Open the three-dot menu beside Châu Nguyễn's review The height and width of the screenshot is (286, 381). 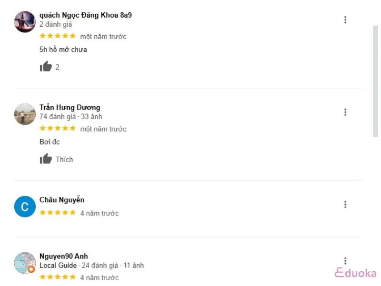pyautogui.click(x=345, y=204)
